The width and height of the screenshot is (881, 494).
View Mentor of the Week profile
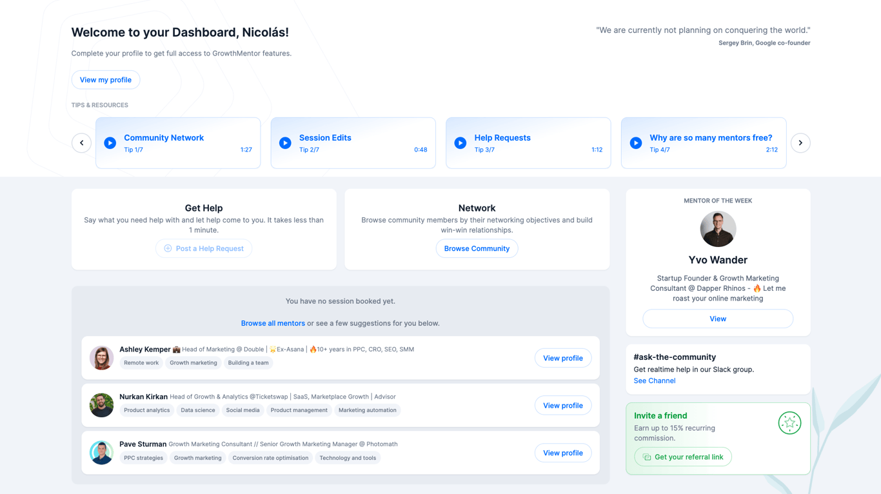click(x=718, y=319)
